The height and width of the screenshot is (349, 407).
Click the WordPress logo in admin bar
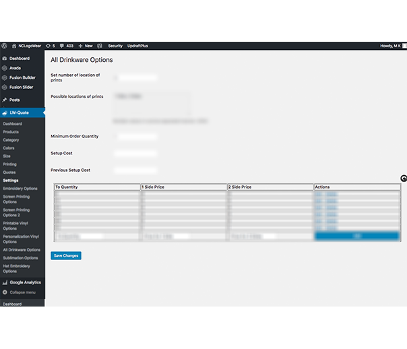click(5, 46)
